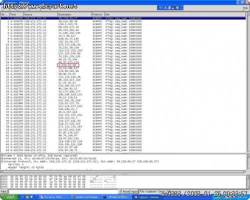
Task: Click the protocol tree horizontal scrollbar
Action: pyautogui.click(x=123, y=171)
